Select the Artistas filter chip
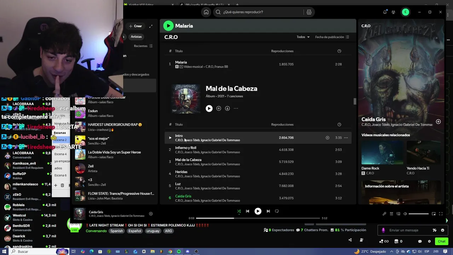The height and width of the screenshot is (255, 453). pos(136,37)
